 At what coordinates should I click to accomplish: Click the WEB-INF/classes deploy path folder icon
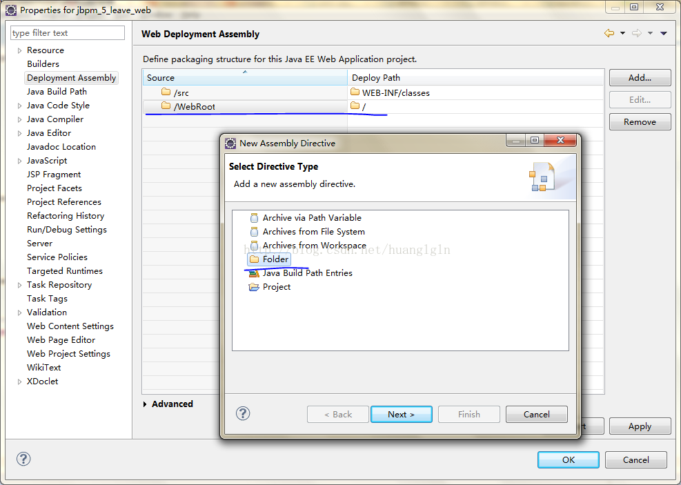(355, 92)
